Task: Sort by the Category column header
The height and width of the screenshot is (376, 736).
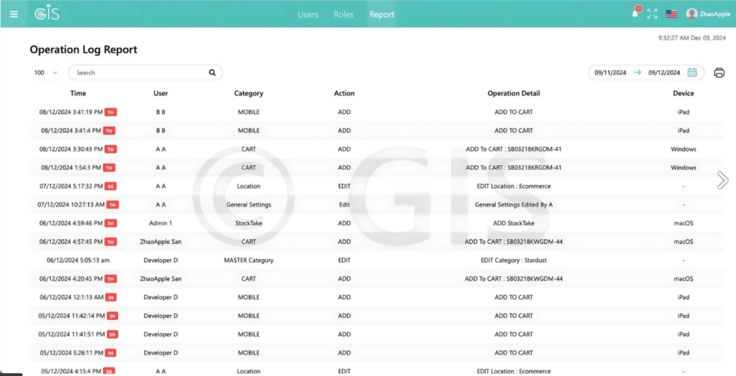Action: (x=249, y=93)
